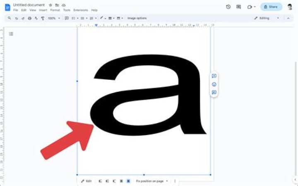Open Fix position on page dropdown
Image resolution: width=298 pixels, height=186 pixels.
[152, 181]
